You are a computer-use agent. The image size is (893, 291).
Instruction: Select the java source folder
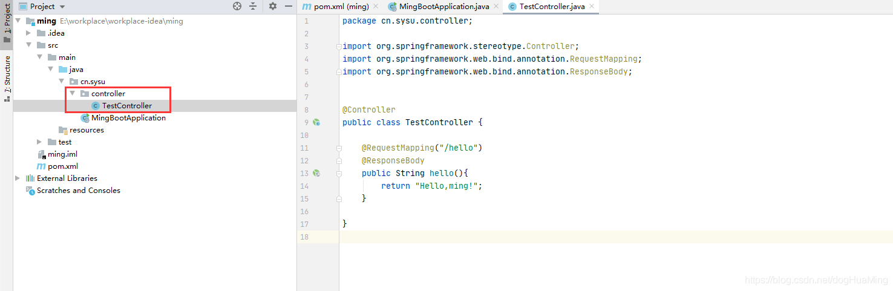tap(76, 70)
